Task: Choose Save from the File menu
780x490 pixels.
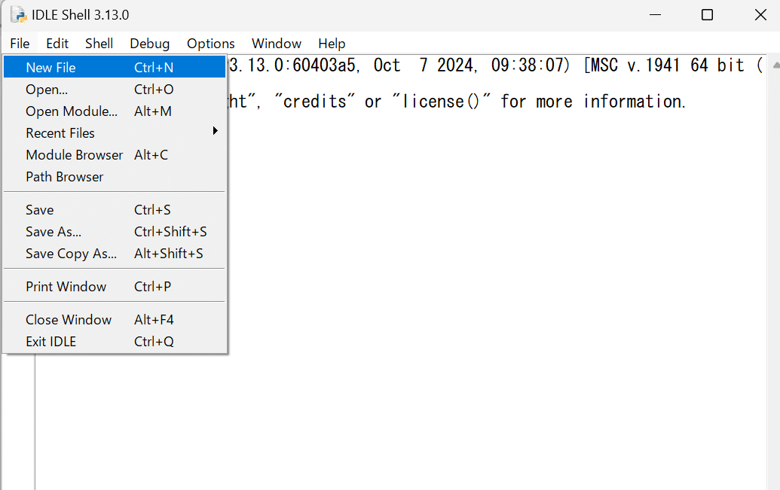Action: pos(115,210)
